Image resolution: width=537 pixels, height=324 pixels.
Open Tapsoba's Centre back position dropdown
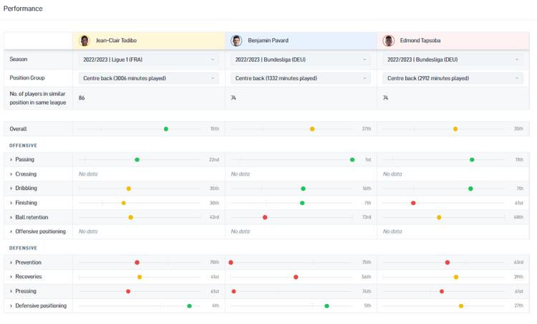[453, 78]
